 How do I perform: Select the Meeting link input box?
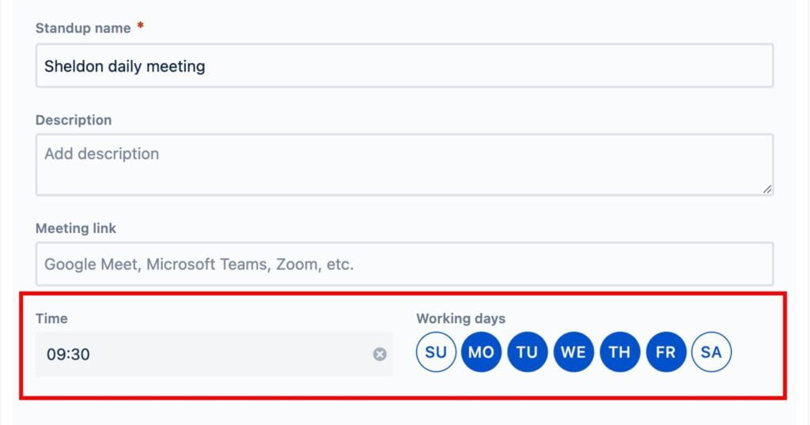pos(404,264)
